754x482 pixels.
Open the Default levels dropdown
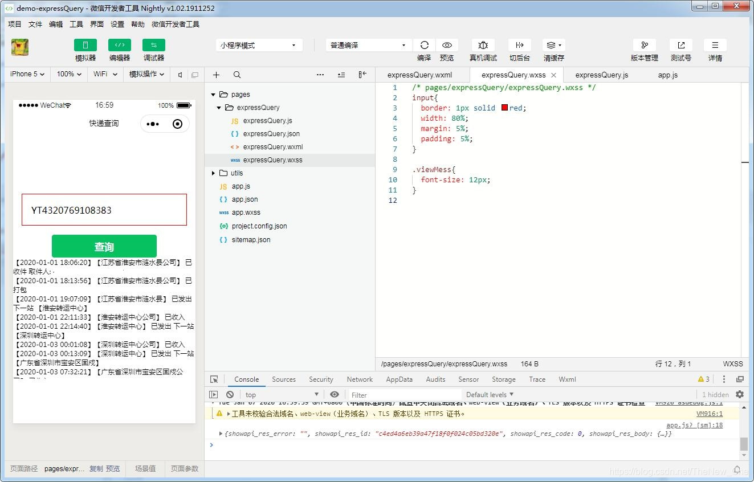[490, 394]
